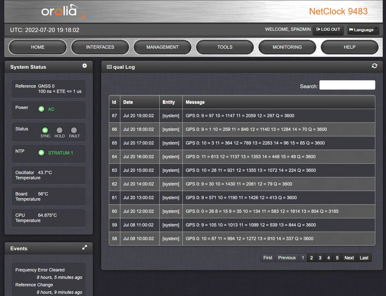Click the NTP Stratum green indicator
Viewport: 386px width, 296px height.
(x=41, y=153)
